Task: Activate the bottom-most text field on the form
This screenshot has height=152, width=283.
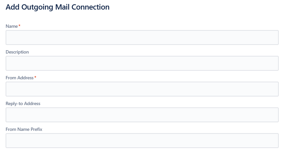Action: point(142,141)
